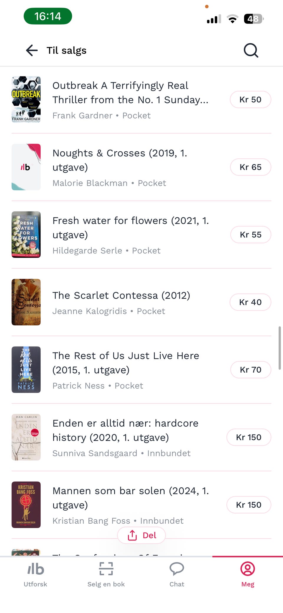Image resolution: width=283 pixels, height=613 pixels.
Task: Switch to the Meg profile tab
Action: [248, 574]
